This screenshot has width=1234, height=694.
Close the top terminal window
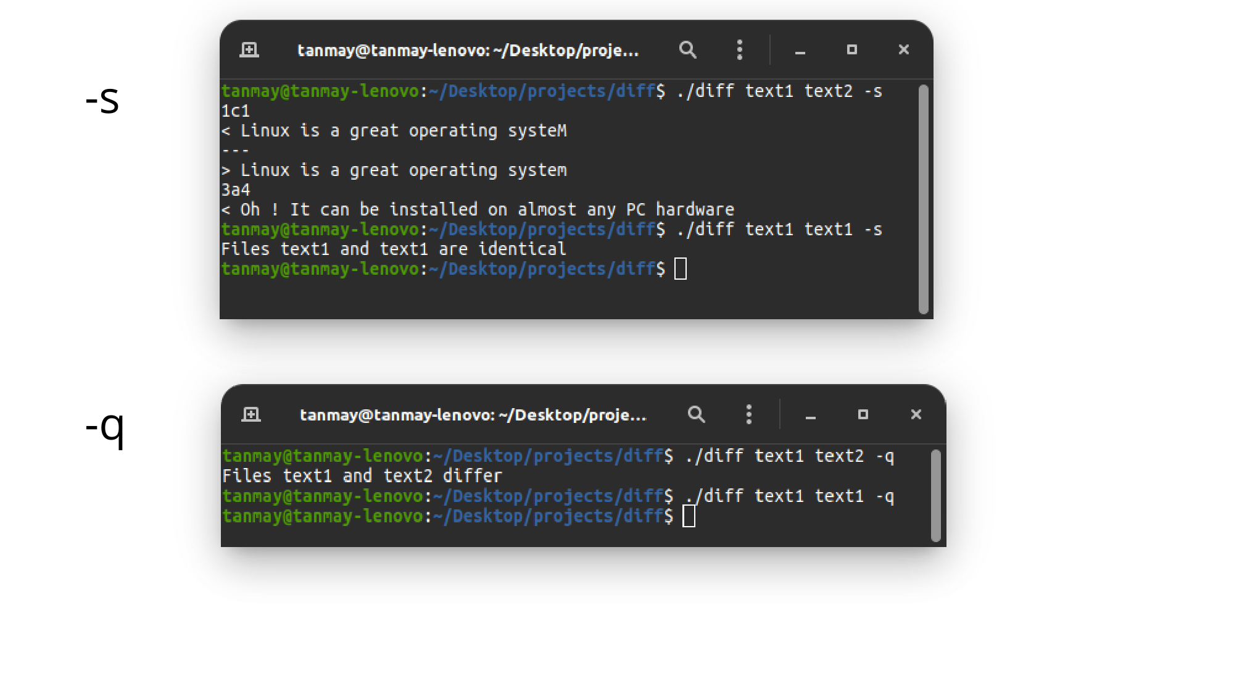click(903, 49)
